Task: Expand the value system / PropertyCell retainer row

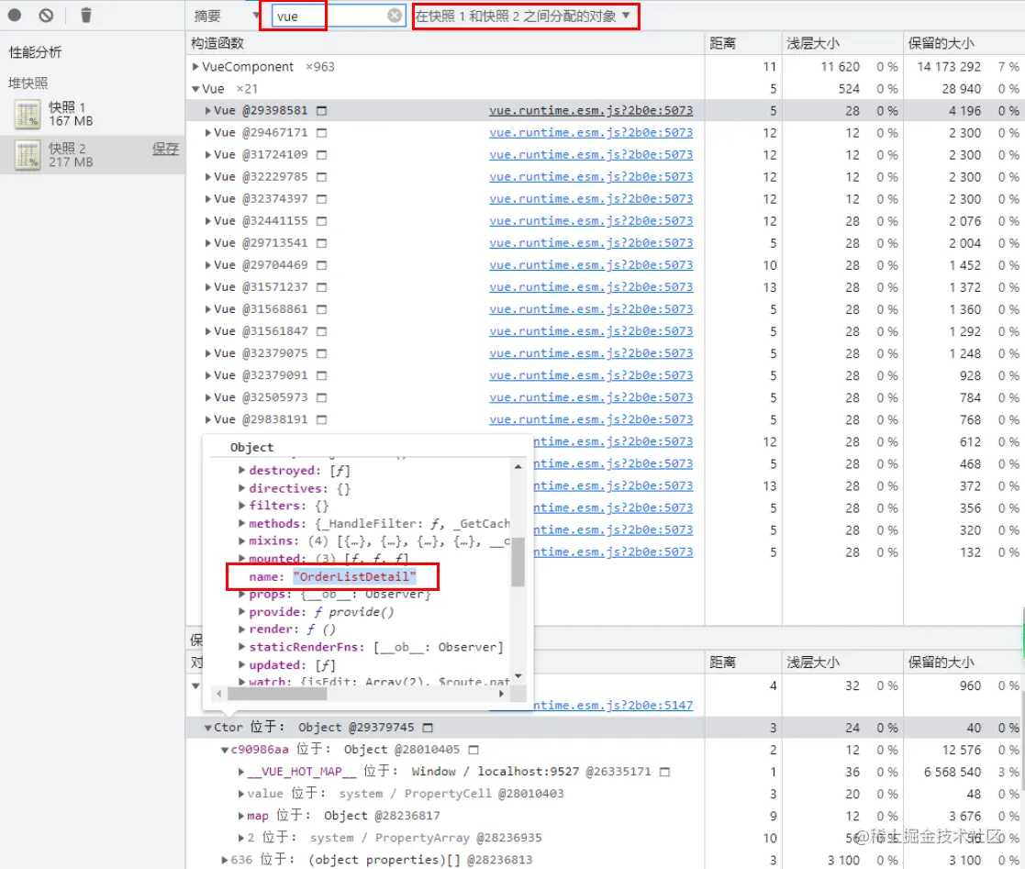Action: click(x=241, y=794)
